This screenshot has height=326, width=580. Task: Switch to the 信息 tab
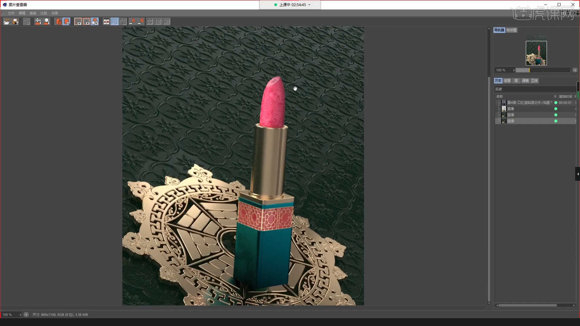click(x=507, y=81)
